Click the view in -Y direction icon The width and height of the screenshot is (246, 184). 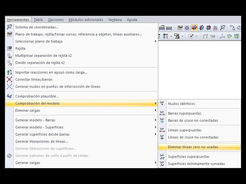pos(166,36)
